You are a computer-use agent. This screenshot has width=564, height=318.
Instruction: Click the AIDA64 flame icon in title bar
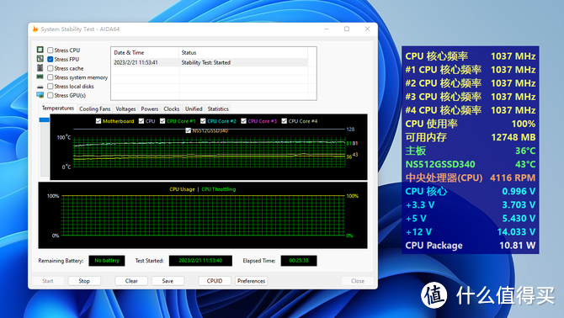[x=35, y=29]
